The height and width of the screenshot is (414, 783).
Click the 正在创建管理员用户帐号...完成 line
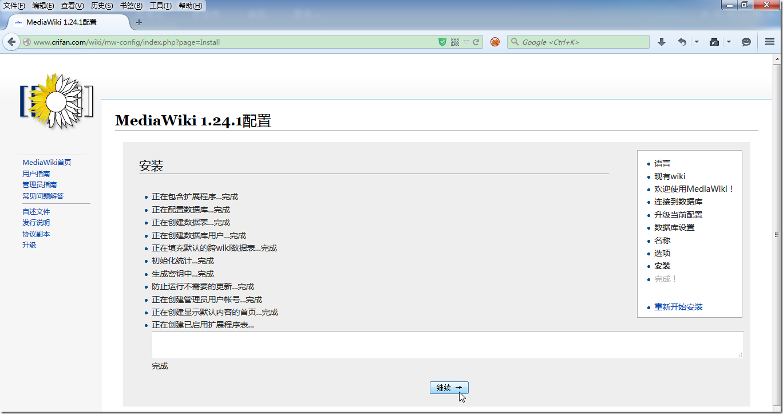207,299
